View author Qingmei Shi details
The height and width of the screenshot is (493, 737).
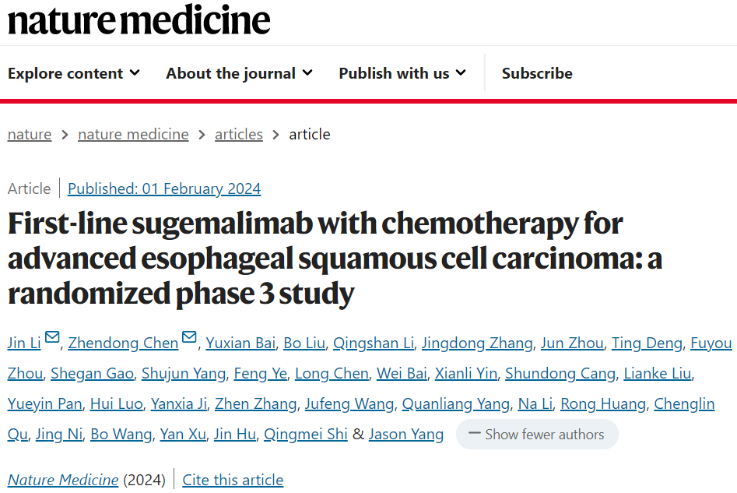pos(306,434)
